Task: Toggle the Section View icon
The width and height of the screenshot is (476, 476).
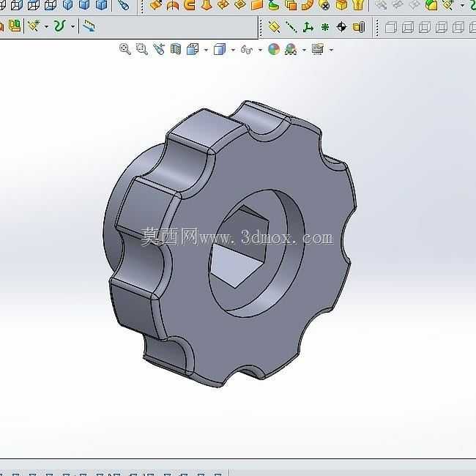Action: coord(176,49)
